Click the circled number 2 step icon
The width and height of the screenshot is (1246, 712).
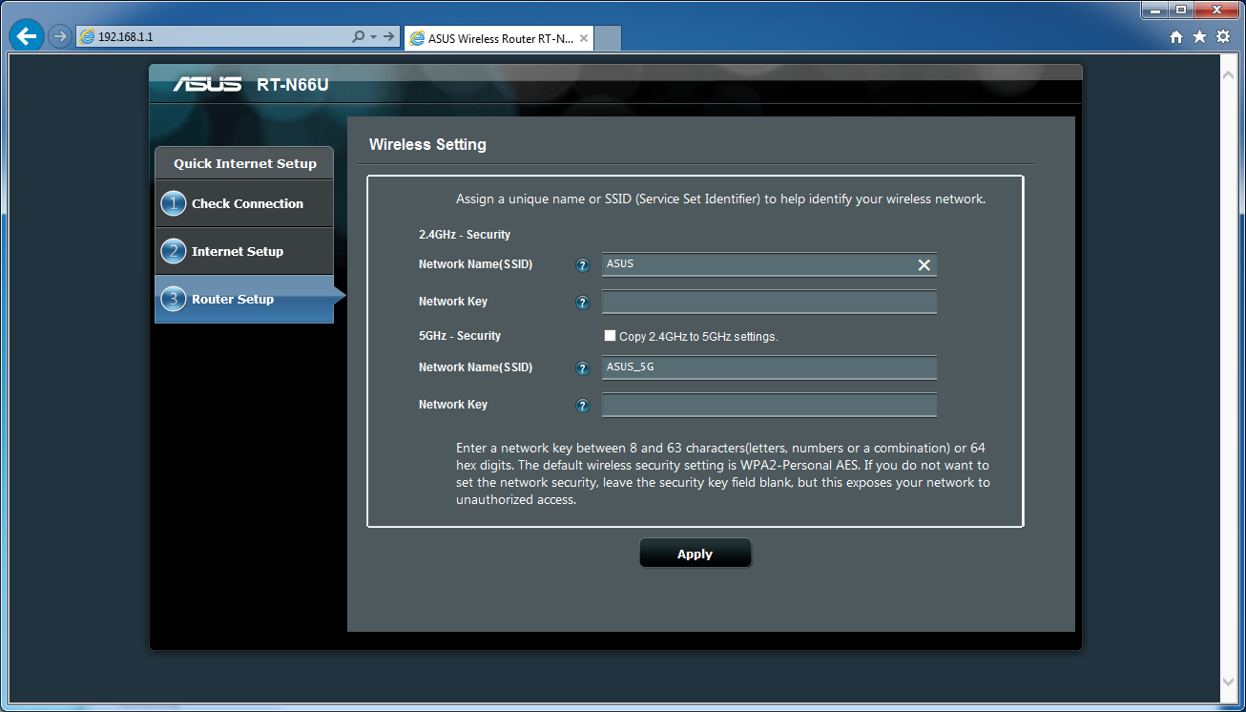click(173, 251)
